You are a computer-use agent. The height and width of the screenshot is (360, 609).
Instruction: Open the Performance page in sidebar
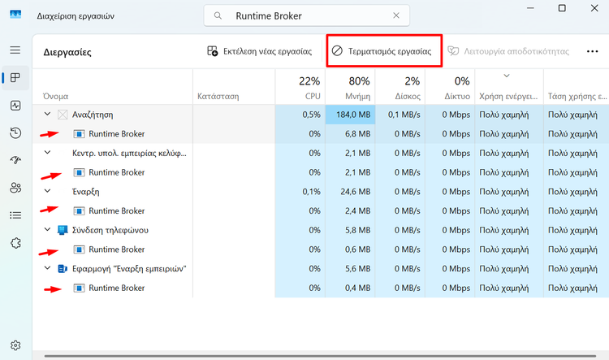point(15,106)
